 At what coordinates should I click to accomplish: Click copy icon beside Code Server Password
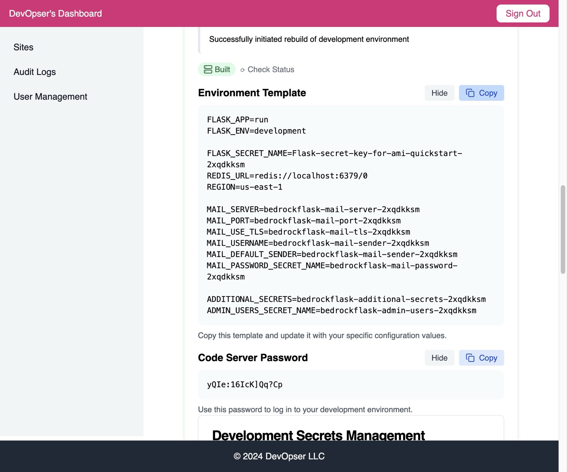[x=470, y=358]
